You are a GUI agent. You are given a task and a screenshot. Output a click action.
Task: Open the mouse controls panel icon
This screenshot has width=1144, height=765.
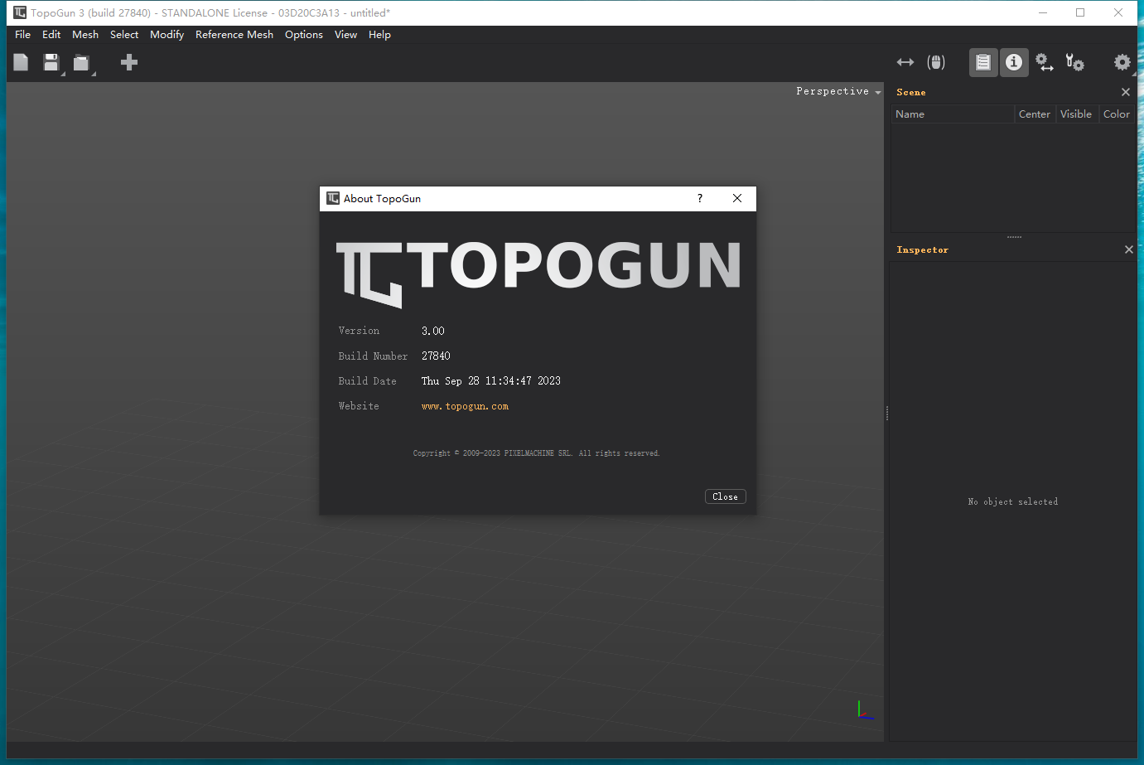point(936,62)
